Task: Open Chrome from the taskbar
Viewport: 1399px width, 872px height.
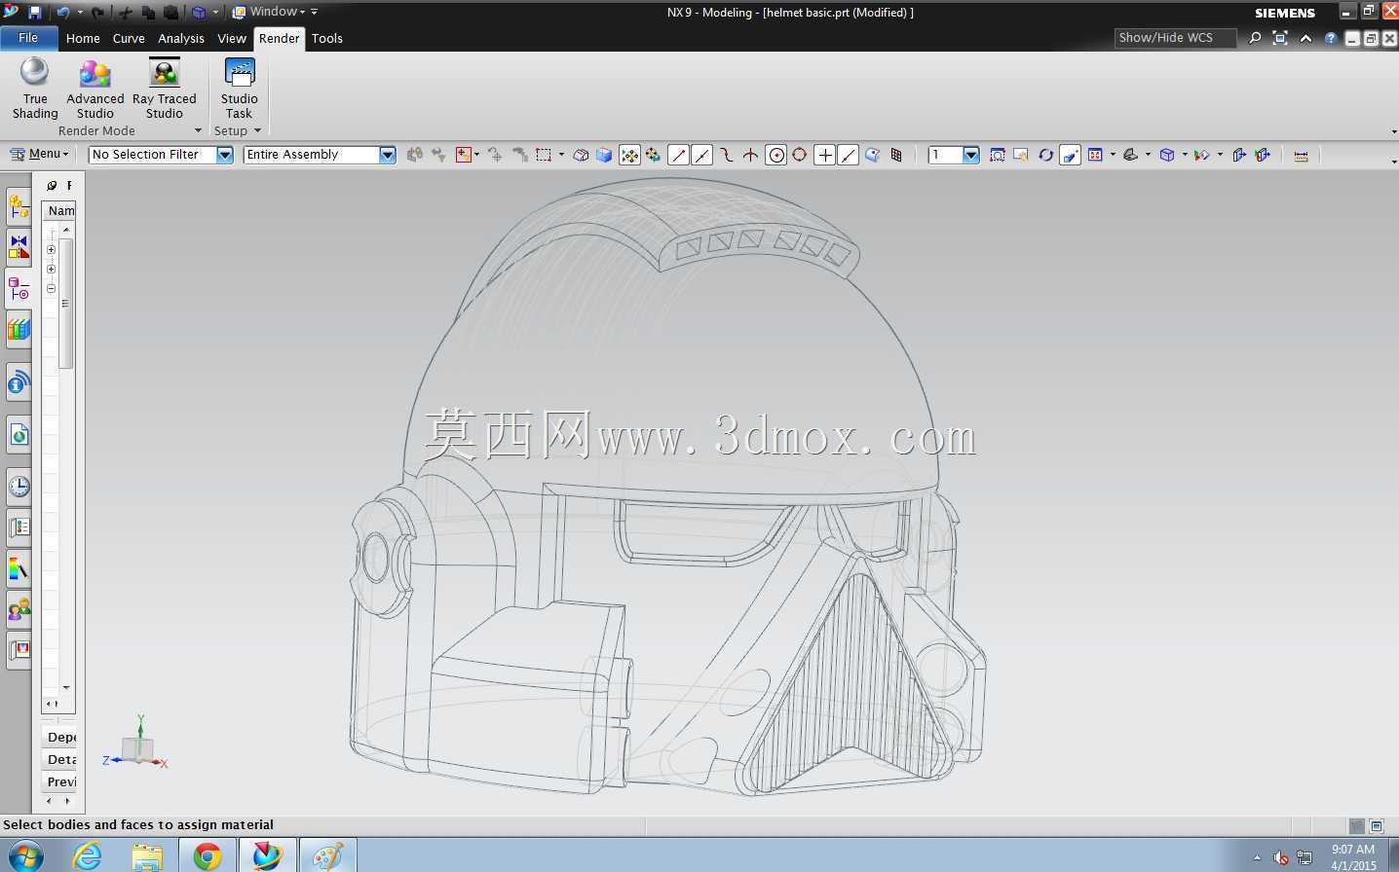Action: 207,855
